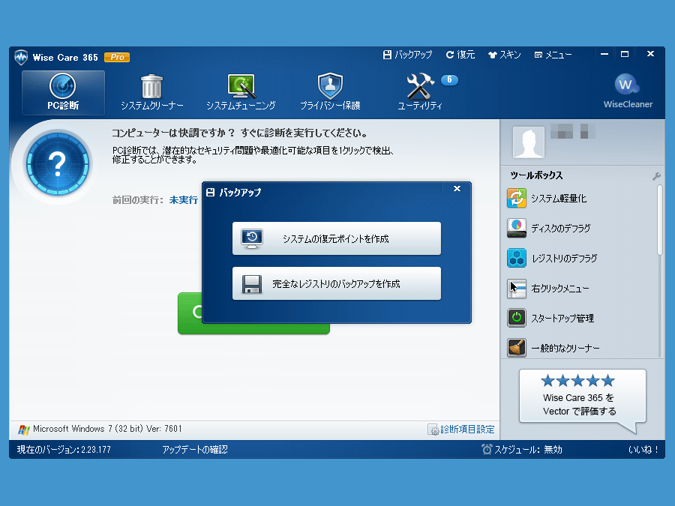Image resolution: width=675 pixels, height=506 pixels.
Task: Minimize the Wise Care 365 window
Action: click(x=604, y=54)
